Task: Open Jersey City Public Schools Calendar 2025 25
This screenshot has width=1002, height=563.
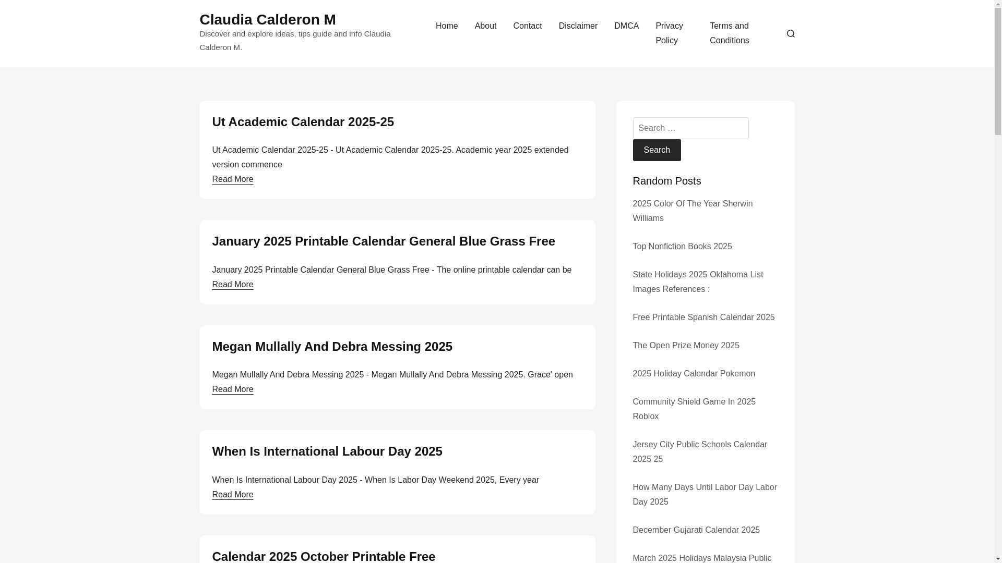Action: click(699, 452)
